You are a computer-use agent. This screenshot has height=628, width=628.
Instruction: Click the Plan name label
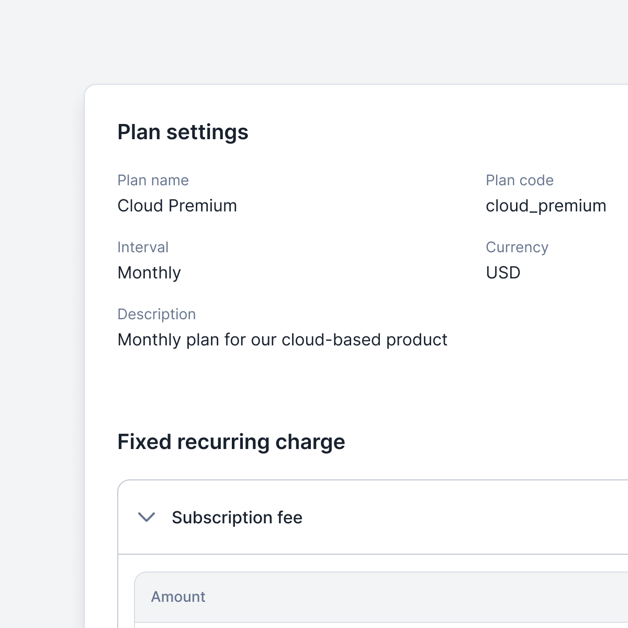153,180
